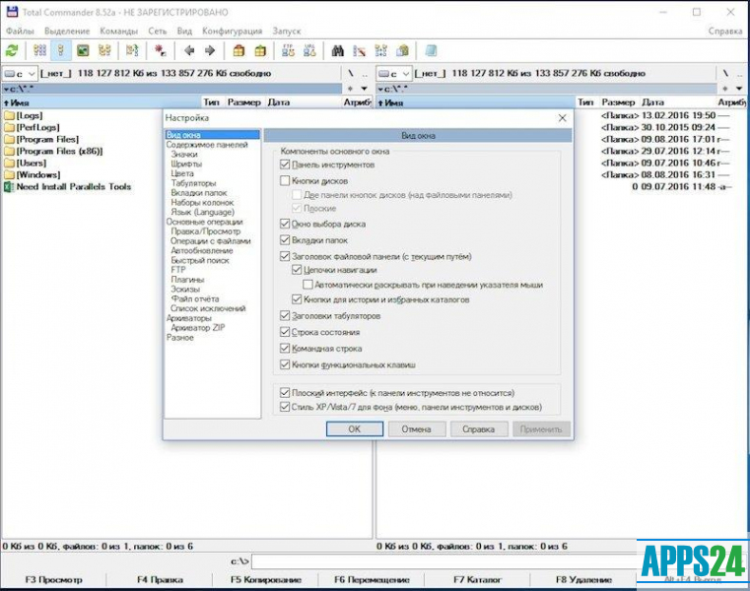This screenshot has height=591, width=750.
Task: Switch to brief file view icon
Action: click(40, 50)
